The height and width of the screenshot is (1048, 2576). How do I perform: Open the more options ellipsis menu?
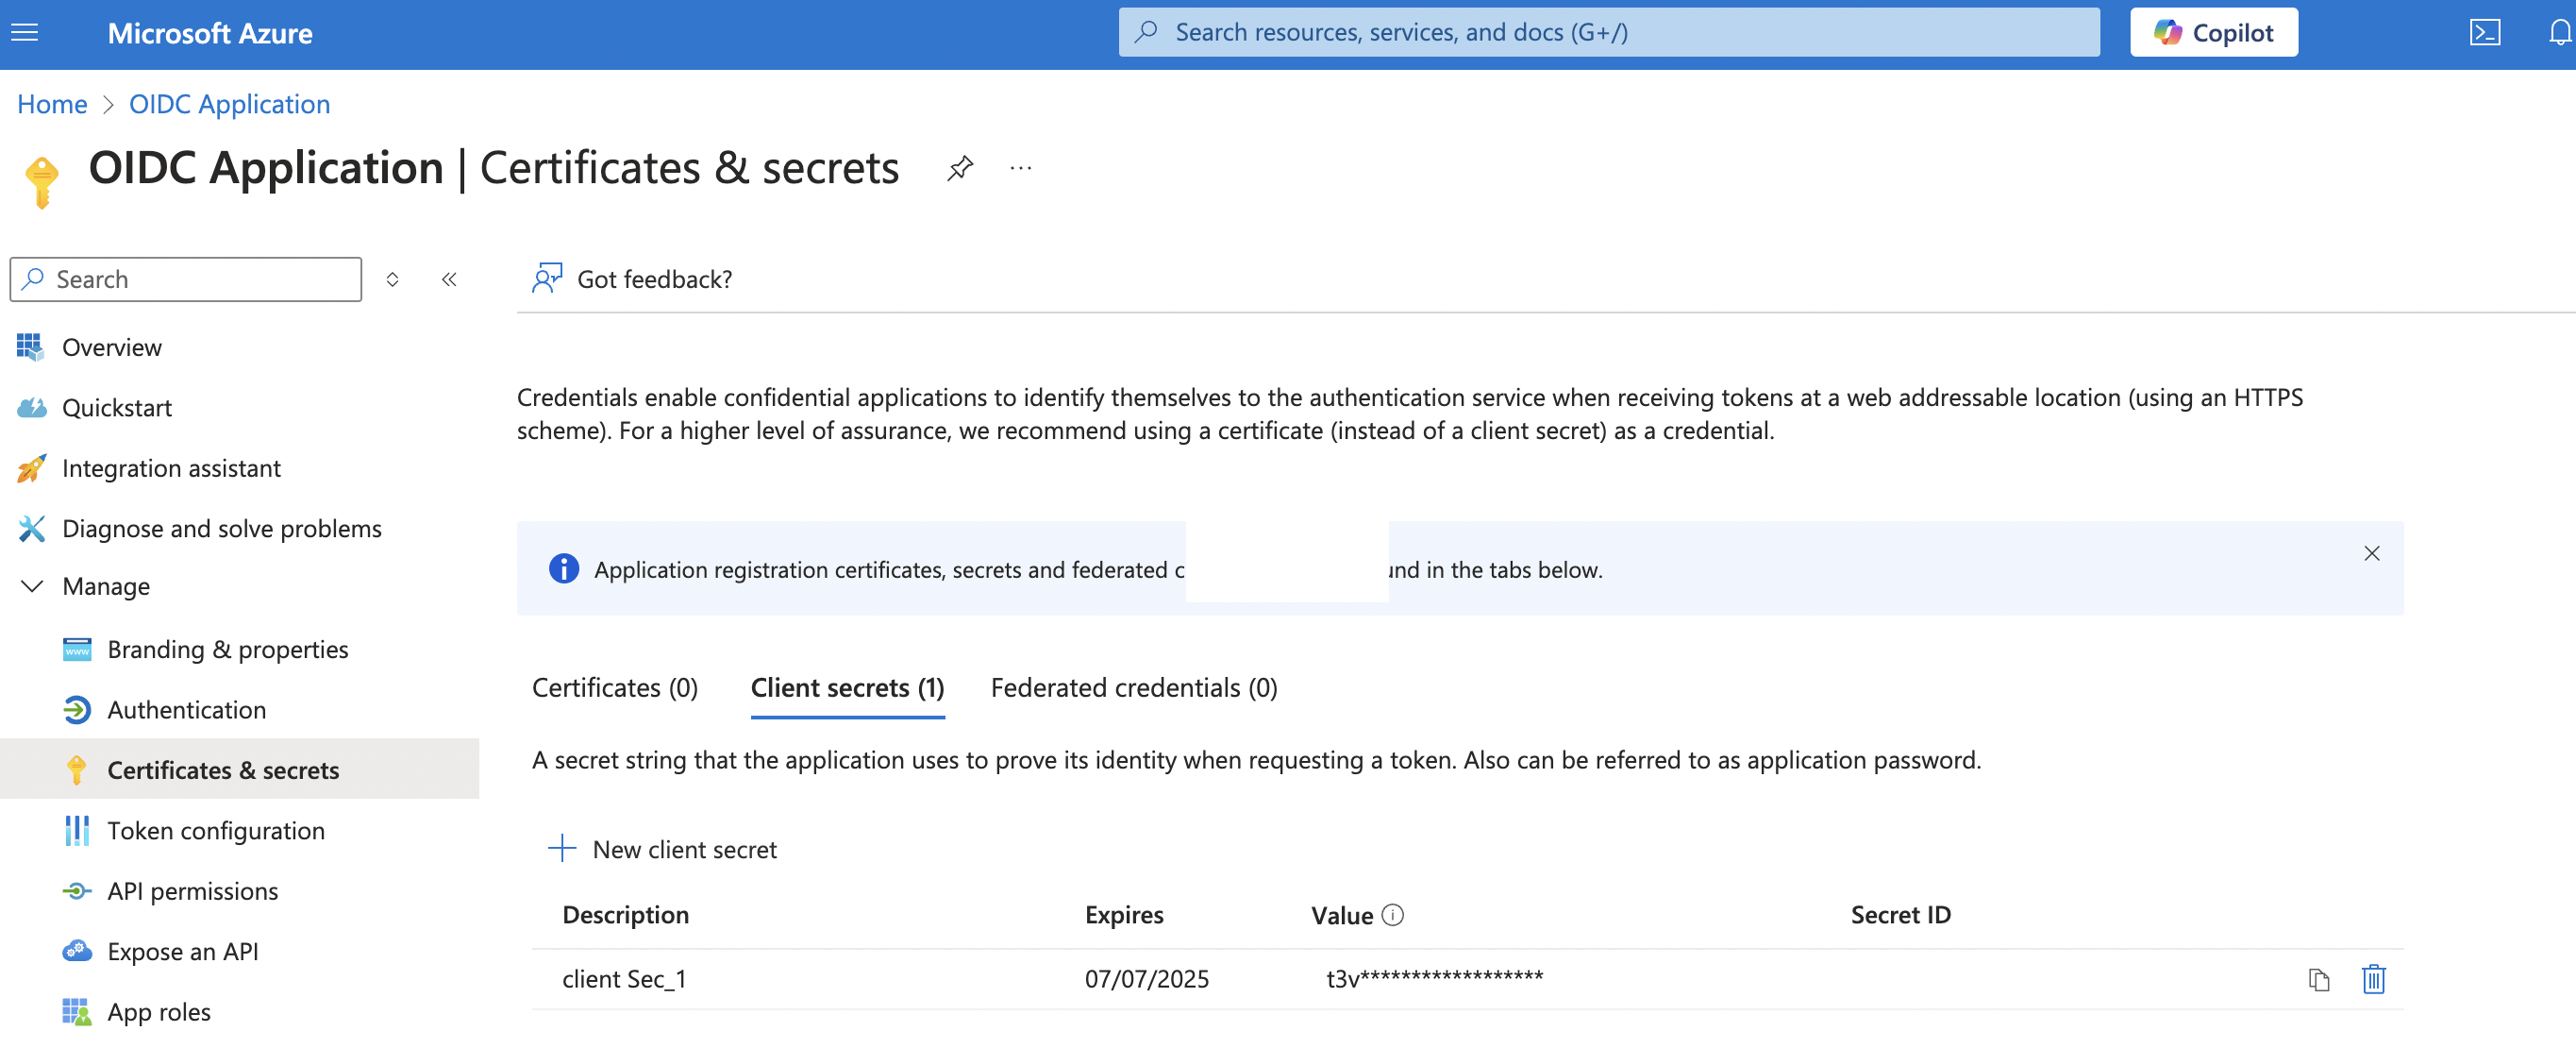tap(1020, 167)
